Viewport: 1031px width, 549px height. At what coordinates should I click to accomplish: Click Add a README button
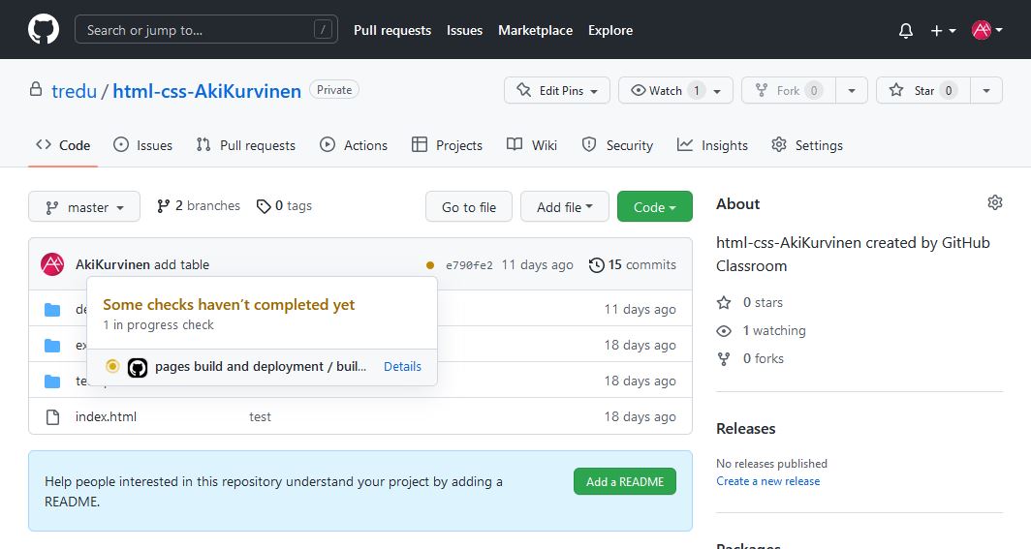[x=625, y=482]
